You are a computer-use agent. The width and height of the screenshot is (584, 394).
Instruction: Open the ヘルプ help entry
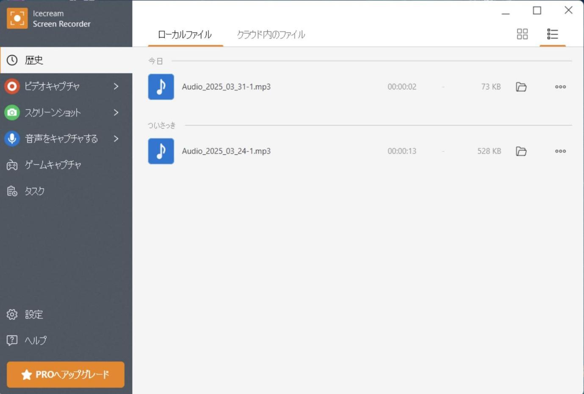[x=66, y=341]
